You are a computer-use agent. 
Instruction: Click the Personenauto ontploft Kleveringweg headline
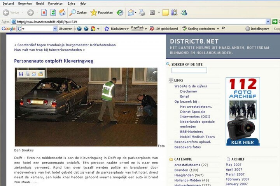(x=54, y=61)
